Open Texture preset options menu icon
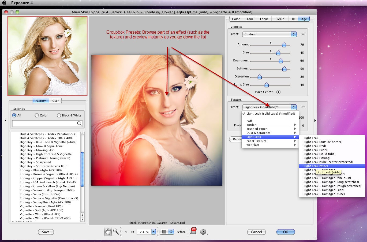367x242 pixels. 303,107
